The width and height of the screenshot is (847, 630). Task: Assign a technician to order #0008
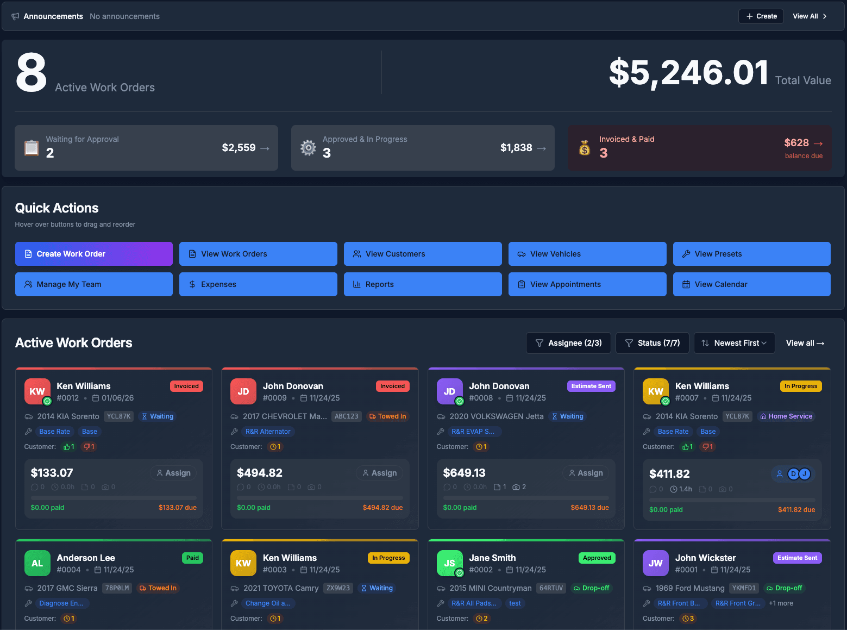pyautogui.click(x=586, y=473)
